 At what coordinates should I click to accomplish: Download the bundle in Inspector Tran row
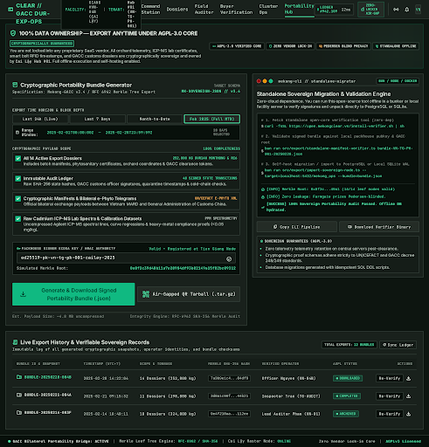(x=409, y=396)
